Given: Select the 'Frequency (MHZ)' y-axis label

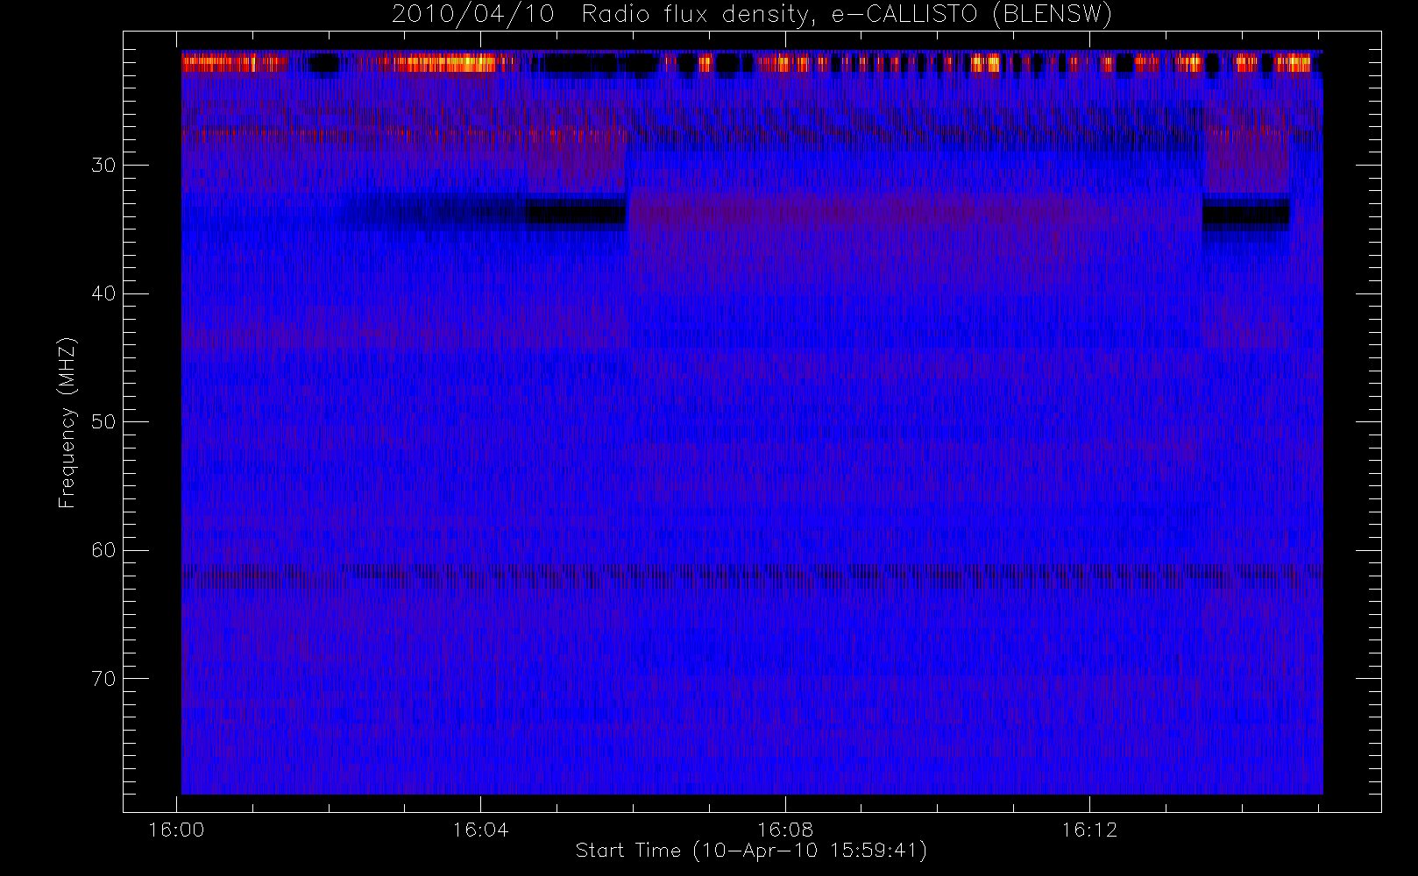Looking at the screenshot, I should click(67, 422).
